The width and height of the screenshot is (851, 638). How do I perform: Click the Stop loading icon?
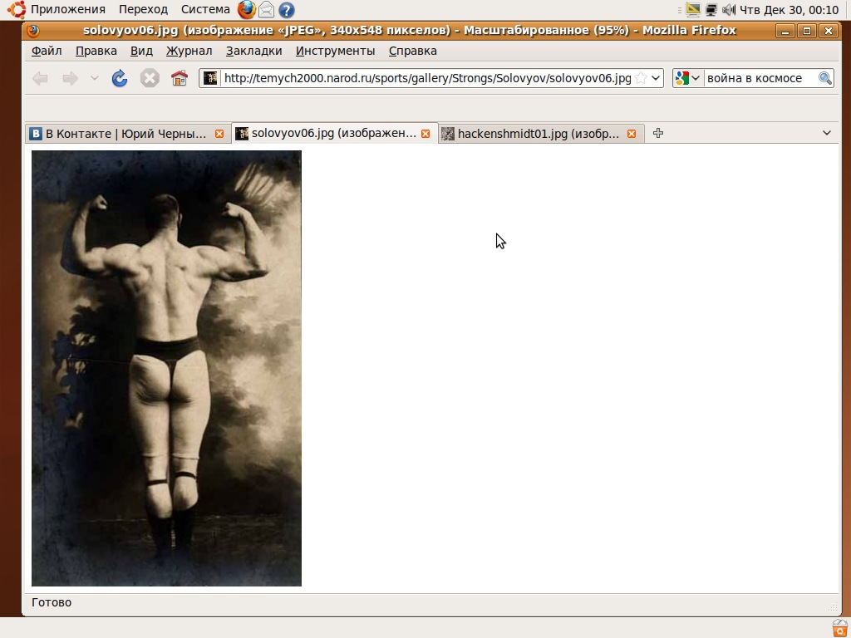click(150, 78)
